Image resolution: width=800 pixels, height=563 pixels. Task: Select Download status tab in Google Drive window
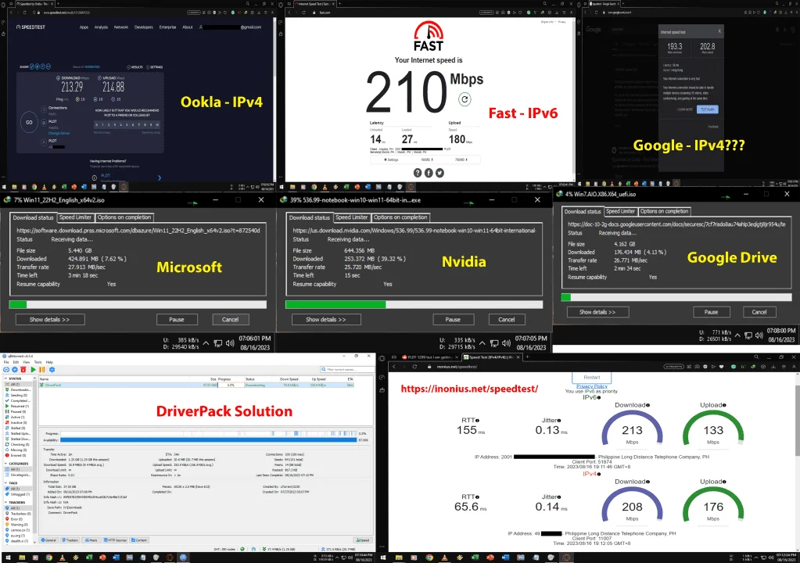pyautogui.click(x=583, y=211)
